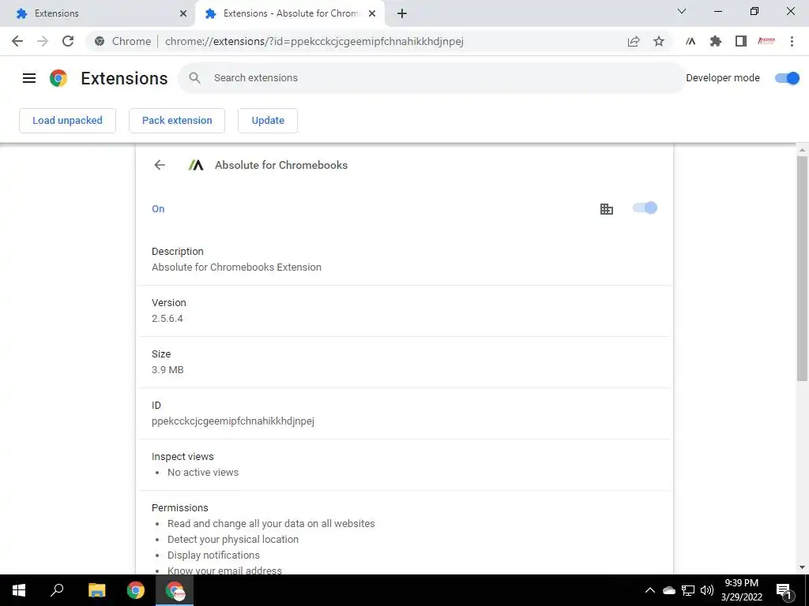Open the Extensions puzzle piece menu
The width and height of the screenshot is (809, 606).
click(716, 41)
